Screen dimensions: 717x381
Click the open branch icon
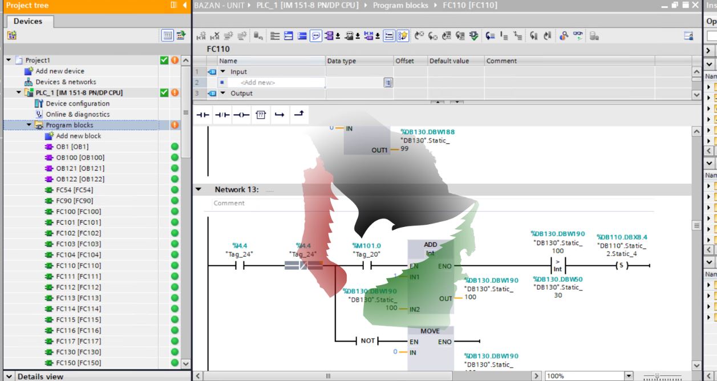[x=279, y=115]
